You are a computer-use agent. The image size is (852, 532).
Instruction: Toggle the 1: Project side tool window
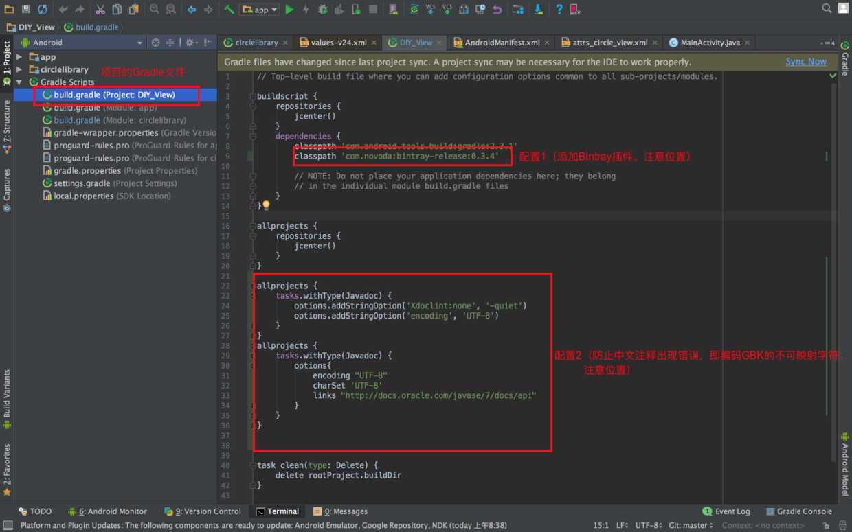[x=7, y=62]
